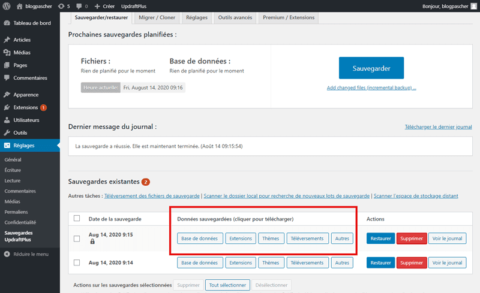Screen dimensions: 480x293
Task: Click Voir le journal for the 9:14 backup
Action: click(x=447, y=262)
